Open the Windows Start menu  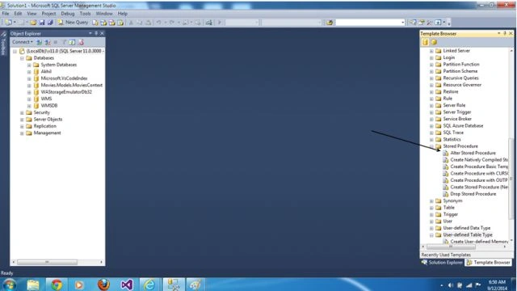click(x=9, y=285)
